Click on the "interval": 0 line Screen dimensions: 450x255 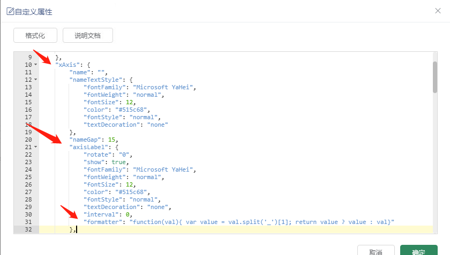[x=108, y=214]
